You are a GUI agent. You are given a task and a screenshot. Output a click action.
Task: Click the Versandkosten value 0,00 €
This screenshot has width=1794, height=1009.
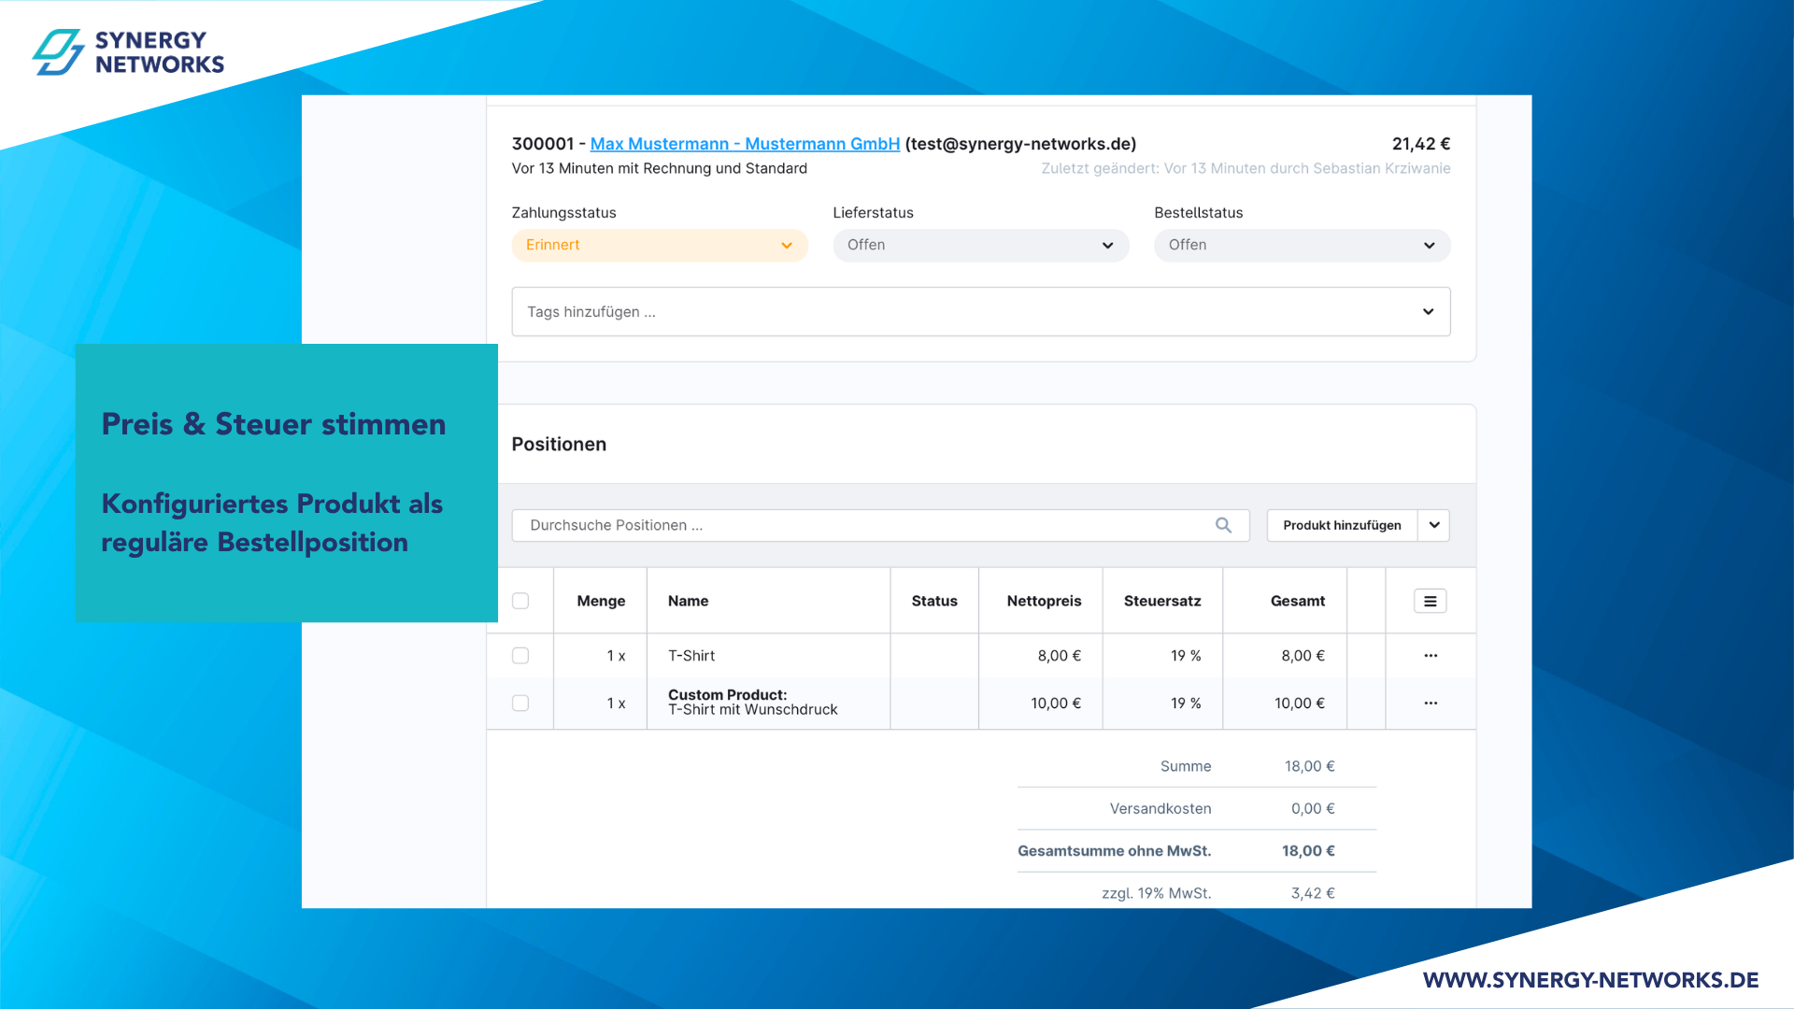(x=1313, y=809)
